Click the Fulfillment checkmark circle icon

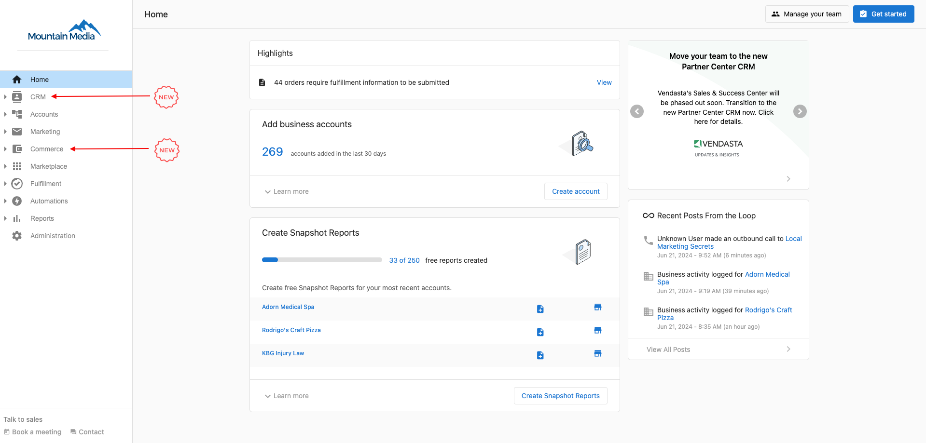[17, 184]
